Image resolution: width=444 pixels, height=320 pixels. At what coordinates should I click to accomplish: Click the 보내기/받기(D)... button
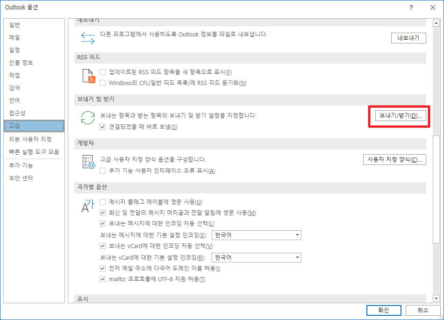tap(401, 116)
